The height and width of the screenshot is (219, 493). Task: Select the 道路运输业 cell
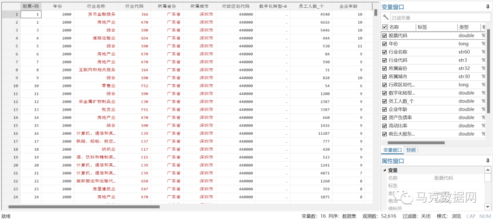(x=96, y=38)
